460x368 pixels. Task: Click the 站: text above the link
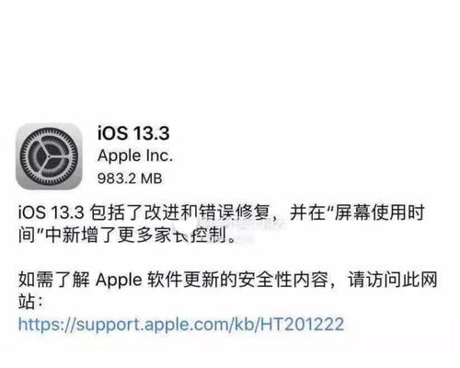point(30,302)
